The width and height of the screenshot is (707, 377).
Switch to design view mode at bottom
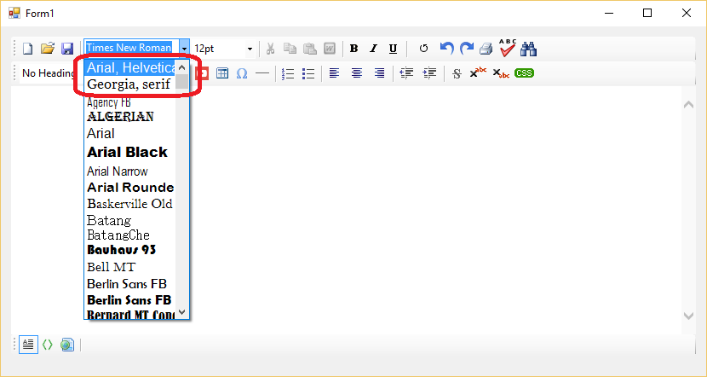[28, 345]
